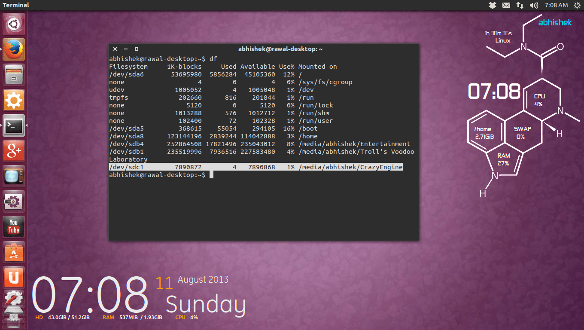Click the 'Mounted on' column header
The height and width of the screenshot is (330, 584).
(317, 67)
